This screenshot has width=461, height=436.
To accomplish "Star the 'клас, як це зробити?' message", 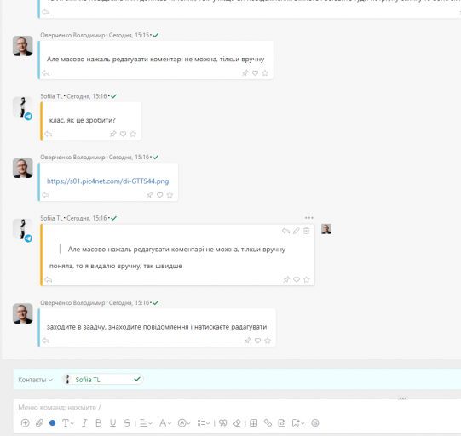I will coord(133,134).
